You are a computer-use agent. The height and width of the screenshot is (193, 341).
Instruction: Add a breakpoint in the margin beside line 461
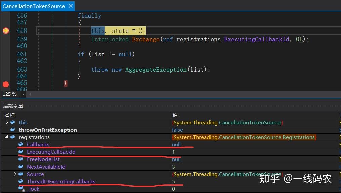[5, 54]
